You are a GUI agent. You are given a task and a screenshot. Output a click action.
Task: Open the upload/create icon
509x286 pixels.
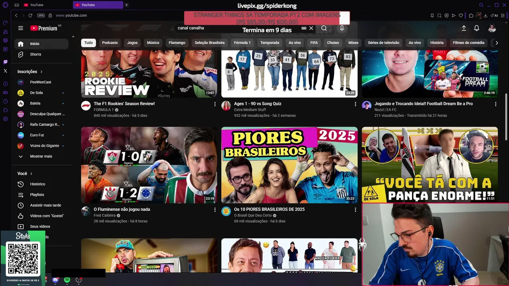point(464,28)
